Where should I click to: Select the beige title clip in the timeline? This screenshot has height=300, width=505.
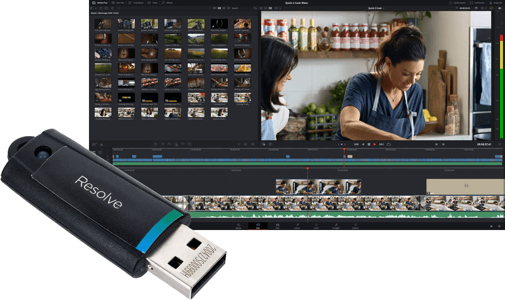[x=465, y=187]
